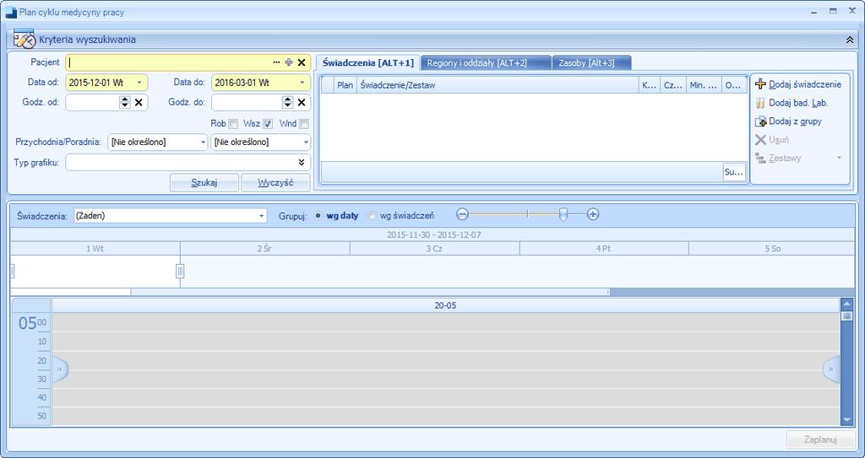Click the Szukaj button

point(204,183)
